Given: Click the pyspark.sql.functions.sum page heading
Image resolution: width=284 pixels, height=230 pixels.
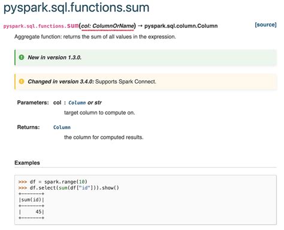Looking at the screenshot, I should coord(76,8).
